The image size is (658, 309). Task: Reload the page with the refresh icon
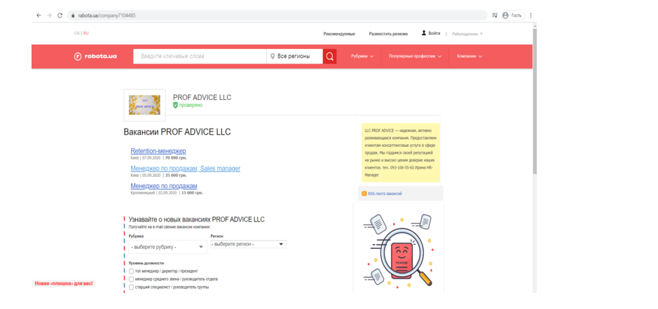click(x=60, y=15)
